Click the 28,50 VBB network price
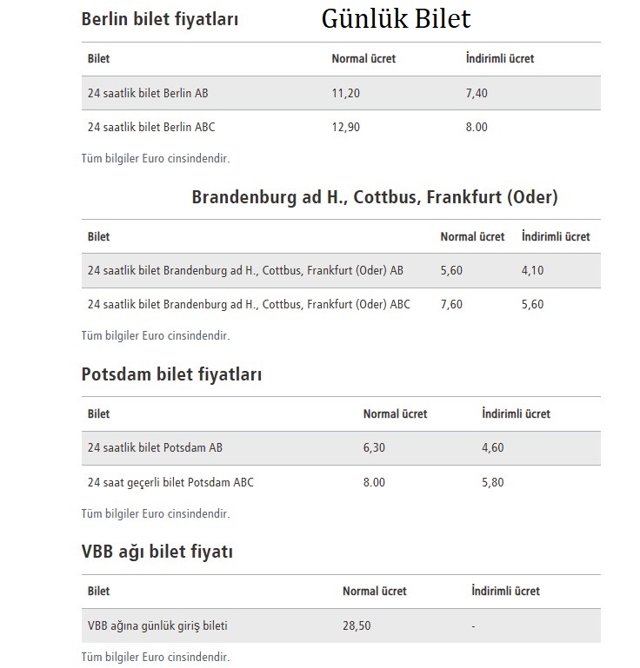 tap(357, 625)
